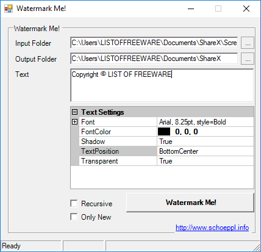Click into the Output Folder path field
This screenshot has height=252, width=261.
click(x=154, y=59)
